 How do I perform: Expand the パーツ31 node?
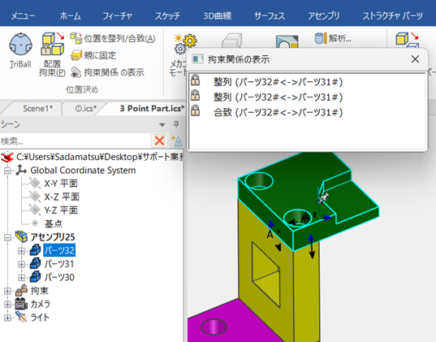(21, 264)
